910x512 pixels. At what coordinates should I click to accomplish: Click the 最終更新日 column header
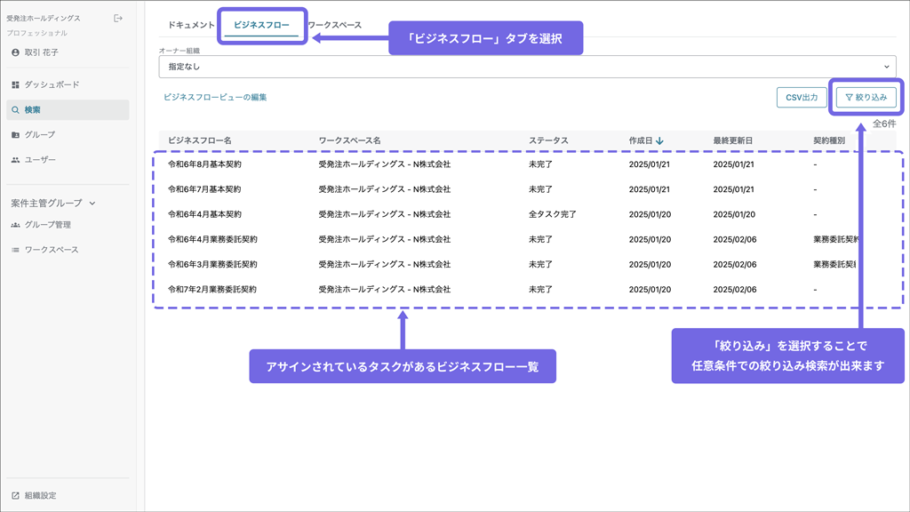coord(733,141)
